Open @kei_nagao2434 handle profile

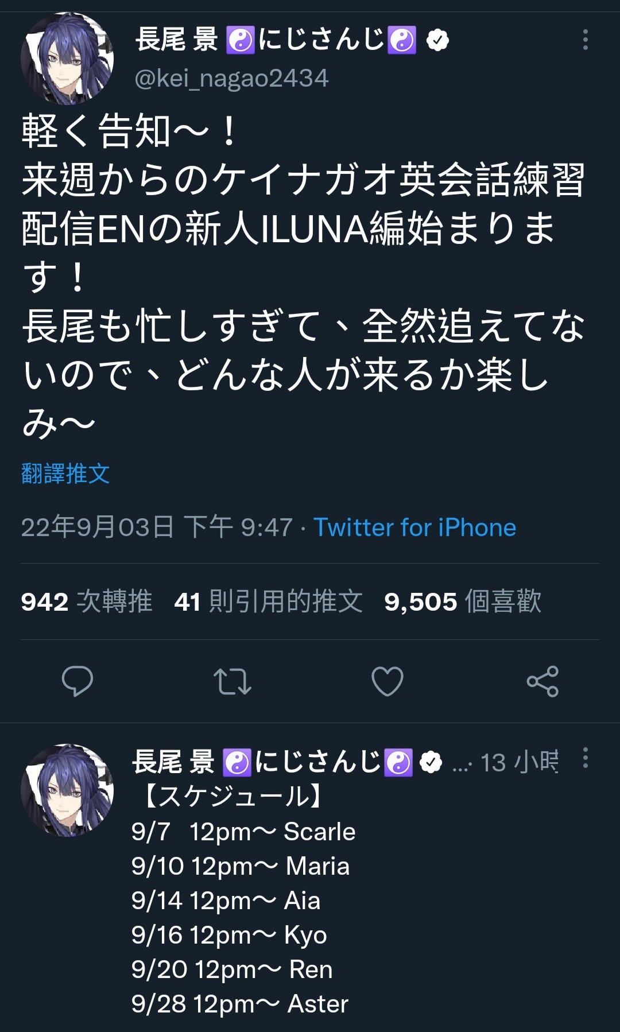(231, 78)
